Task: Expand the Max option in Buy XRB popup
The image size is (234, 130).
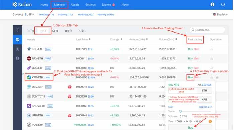Action: click(x=172, y=107)
